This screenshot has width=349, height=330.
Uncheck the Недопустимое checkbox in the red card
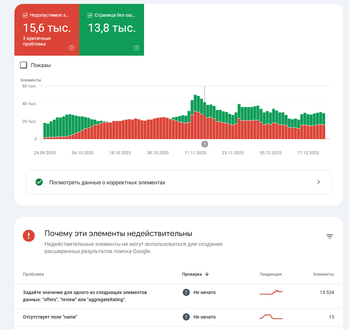(25, 15)
